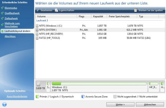Click the column chooser icon in toolbar
The height and width of the screenshot is (108, 166).
(x=136, y=10)
